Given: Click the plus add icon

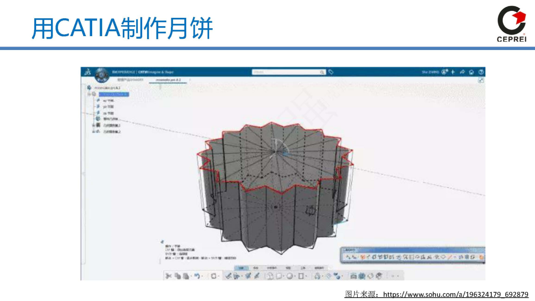Looking at the screenshot, I should point(453,72).
